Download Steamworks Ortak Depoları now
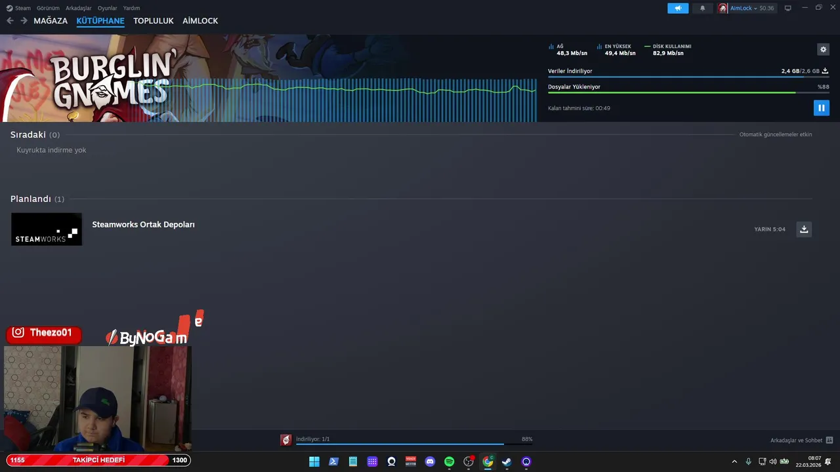840x472 pixels. [804, 229]
